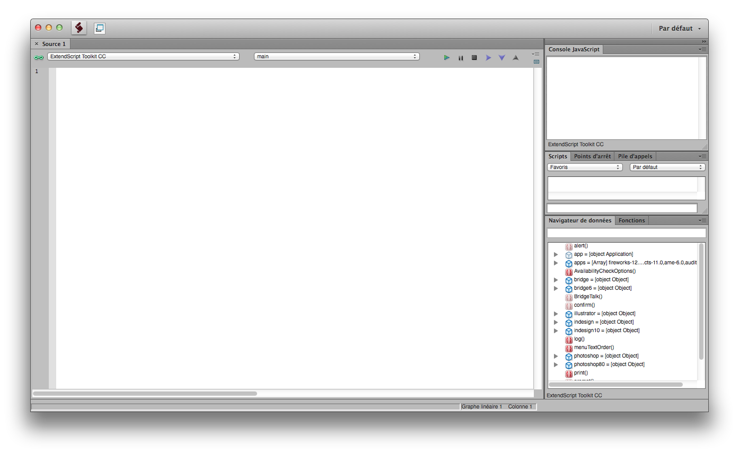Click the confirm() function icon
Viewport: 739px width, 454px height.
(x=569, y=306)
